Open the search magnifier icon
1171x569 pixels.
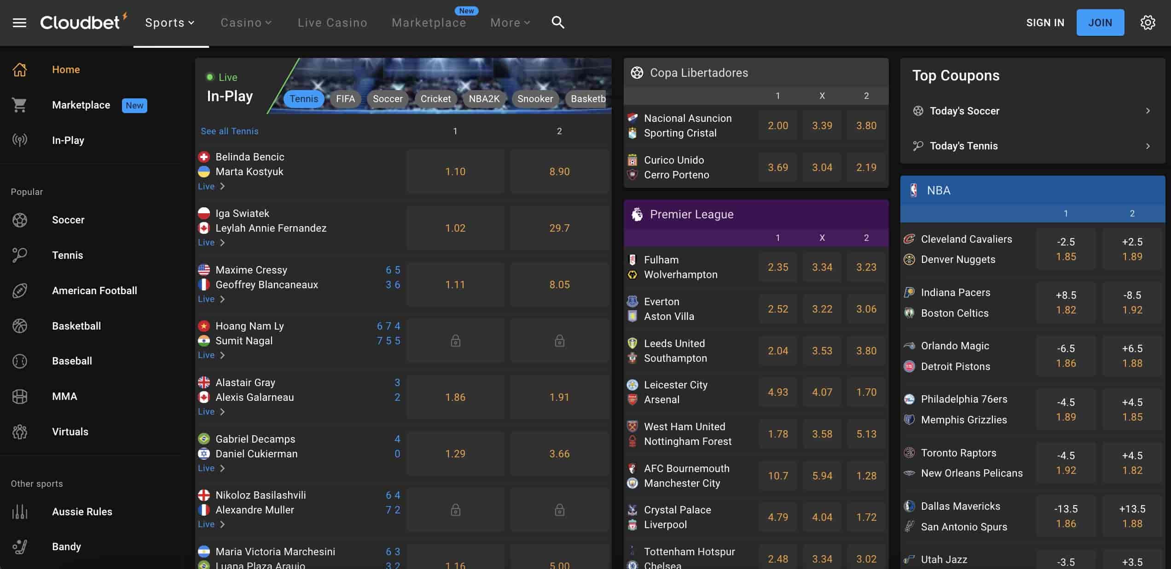557,22
